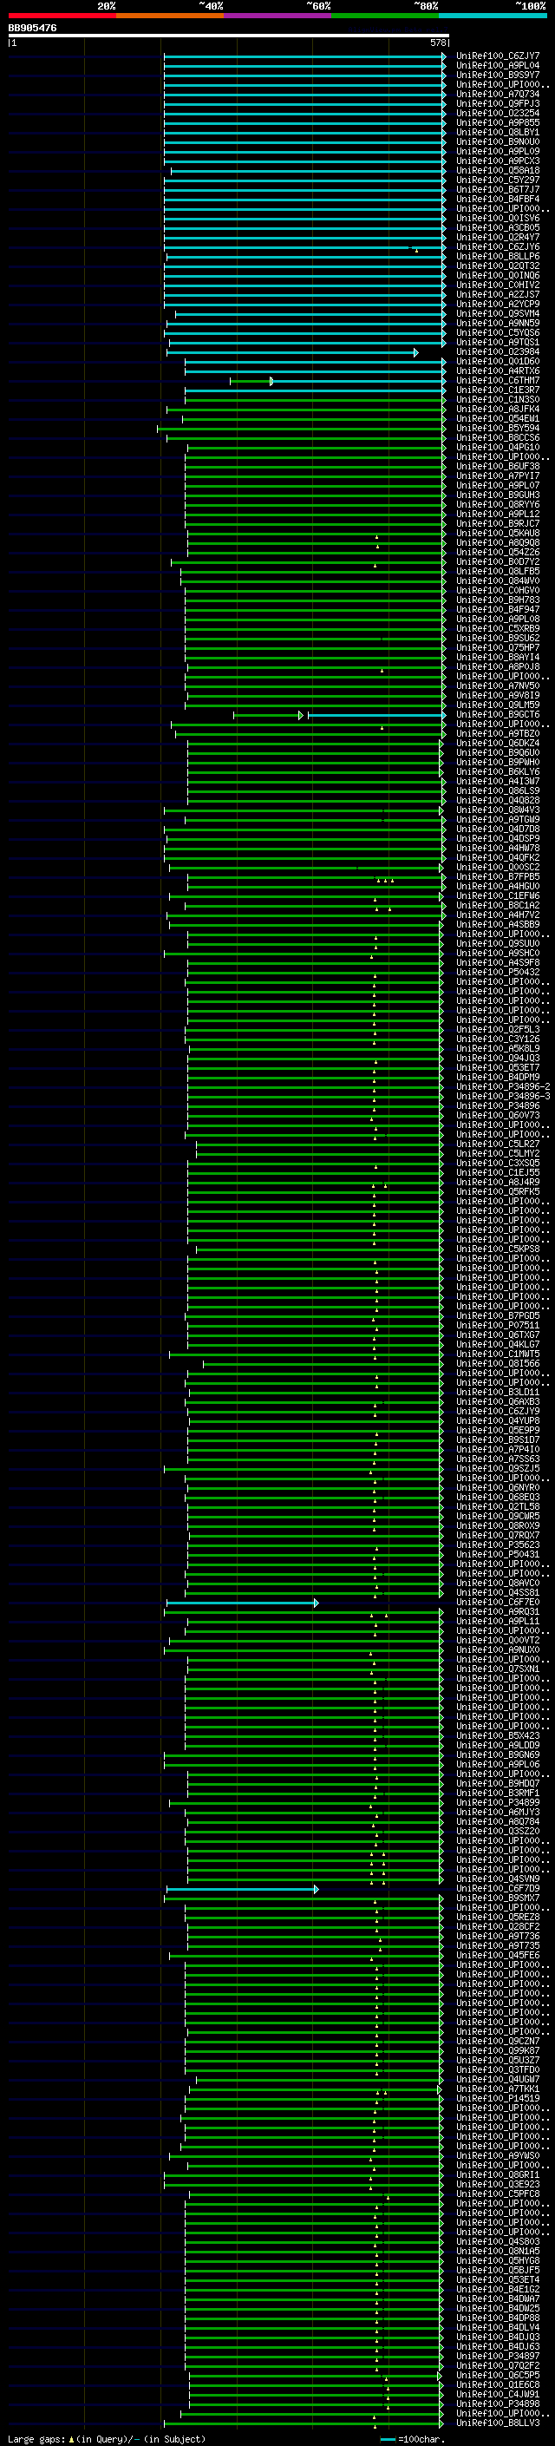
Task: Select the UniRef100_C5LR27 label
Action: (x=498, y=1144)
